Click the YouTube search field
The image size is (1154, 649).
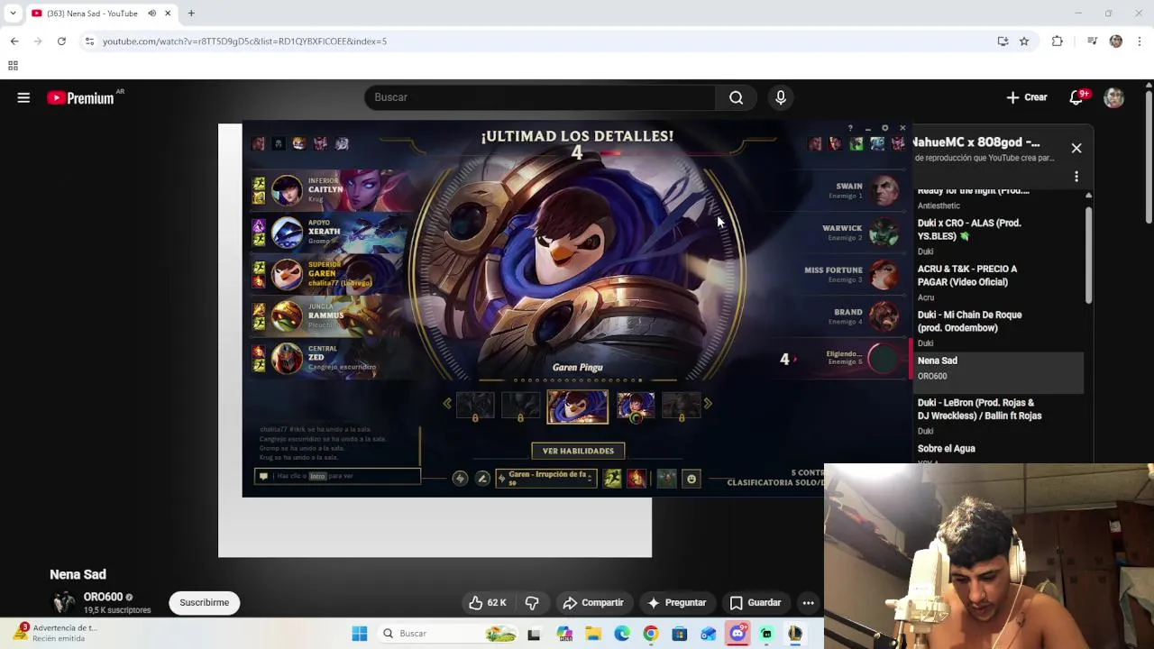click(541, 97)
